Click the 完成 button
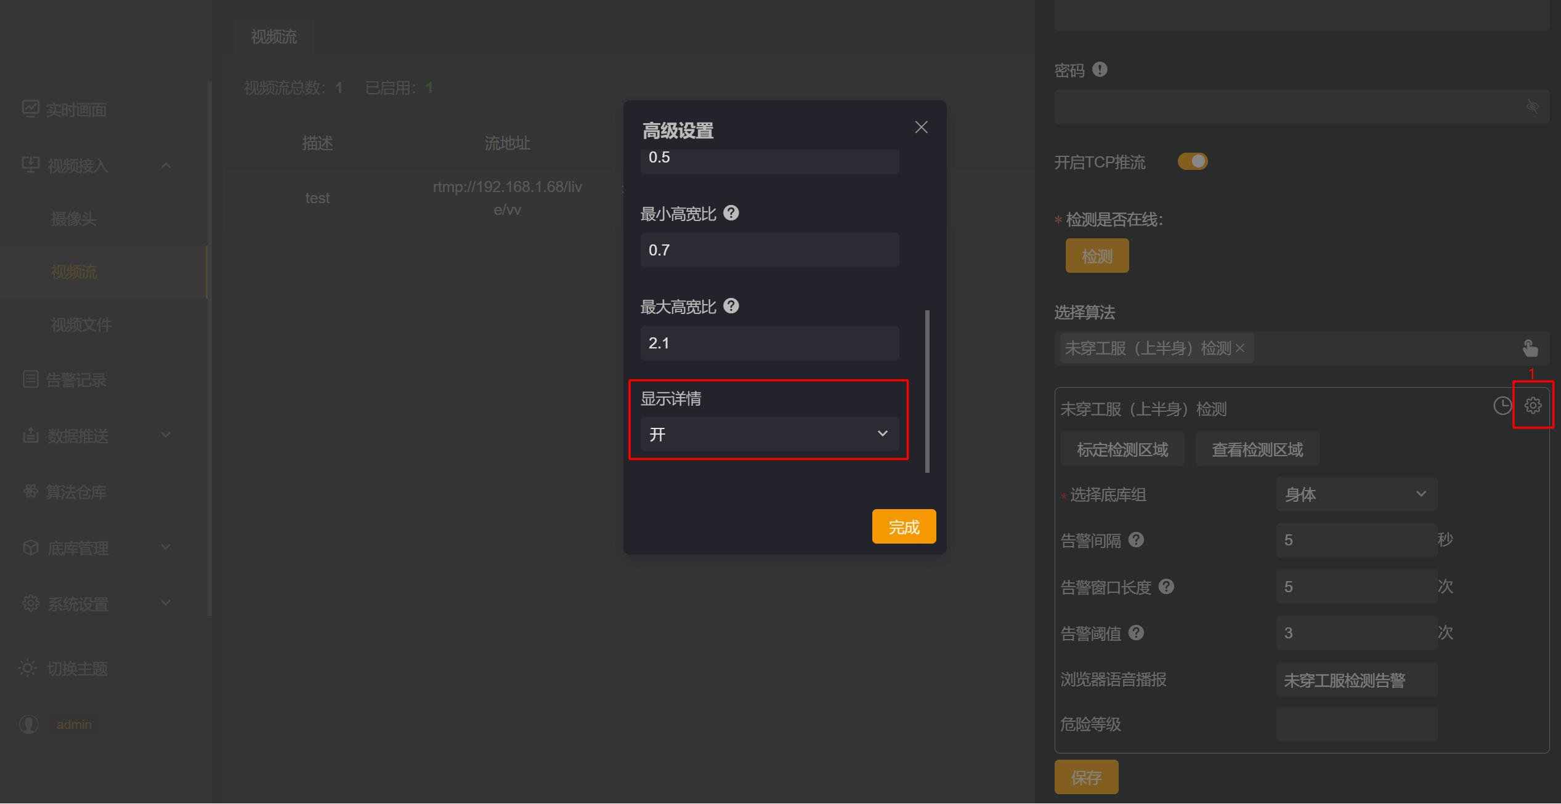The width and height of the screenshot is (1561, 804). tap(903, 527)
